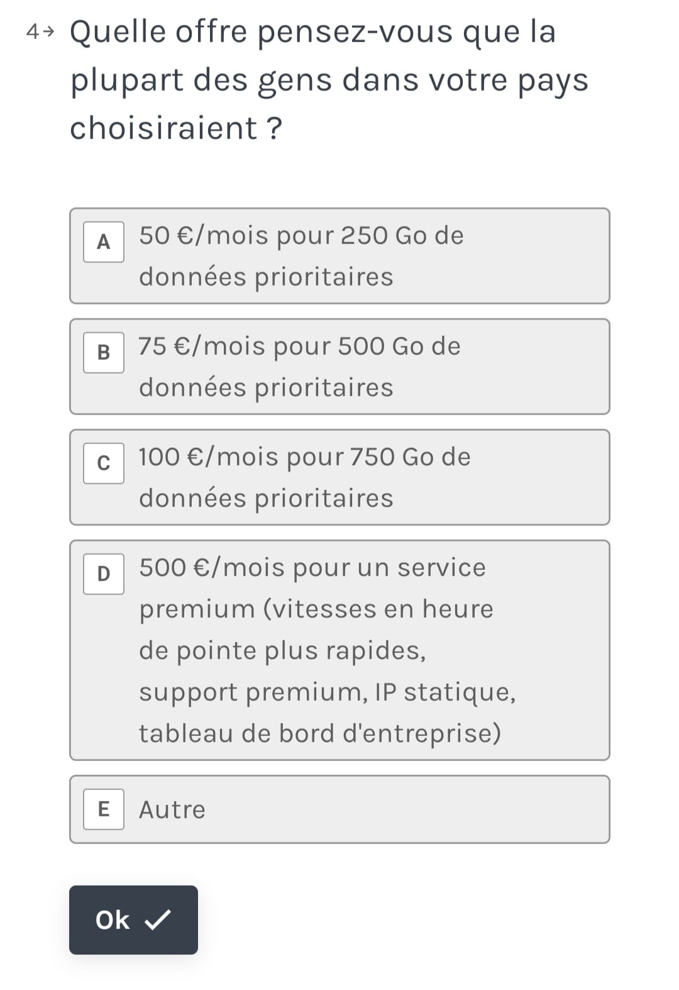Screen dimensions: 679x990
Task: Click the question title about offre choice
Action: tap(329, 79)
